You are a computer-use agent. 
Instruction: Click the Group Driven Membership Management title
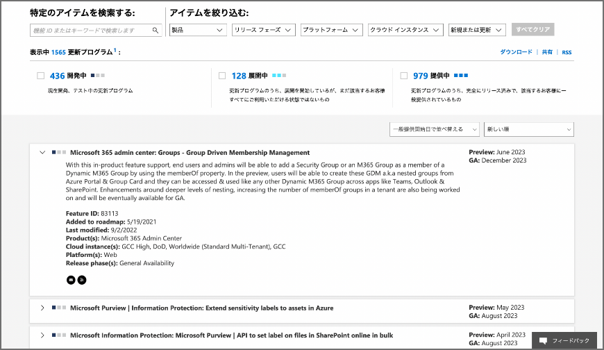[x=190, y=153]
